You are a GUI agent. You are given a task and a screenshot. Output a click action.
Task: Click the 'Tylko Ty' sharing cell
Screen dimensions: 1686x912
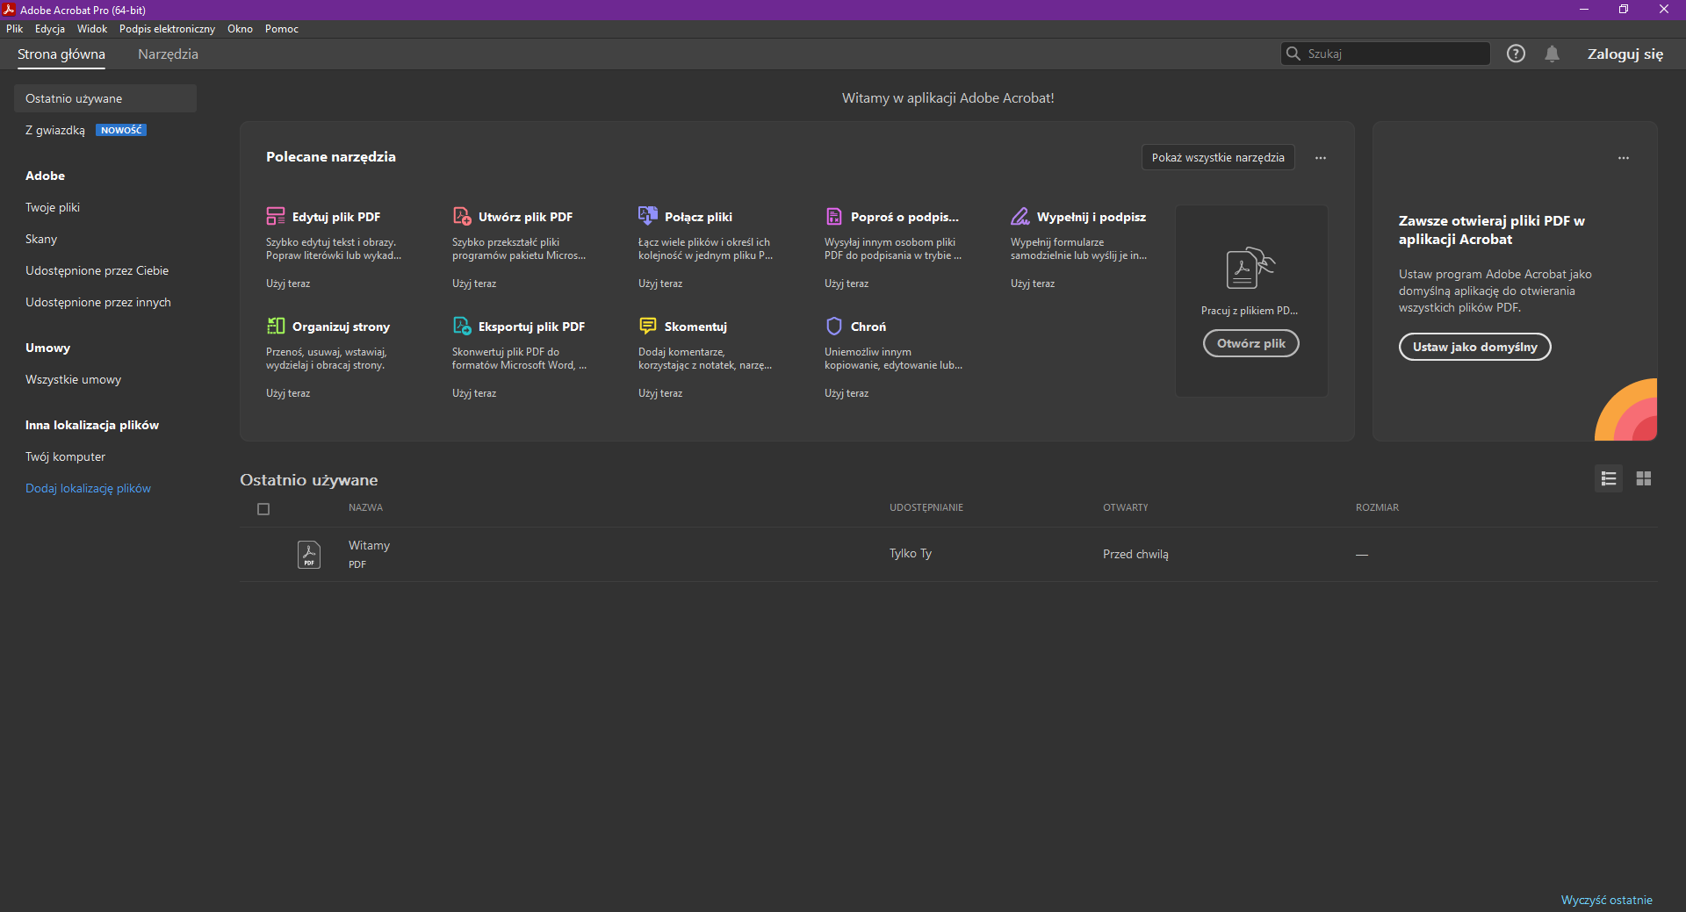tap(910, 553)
